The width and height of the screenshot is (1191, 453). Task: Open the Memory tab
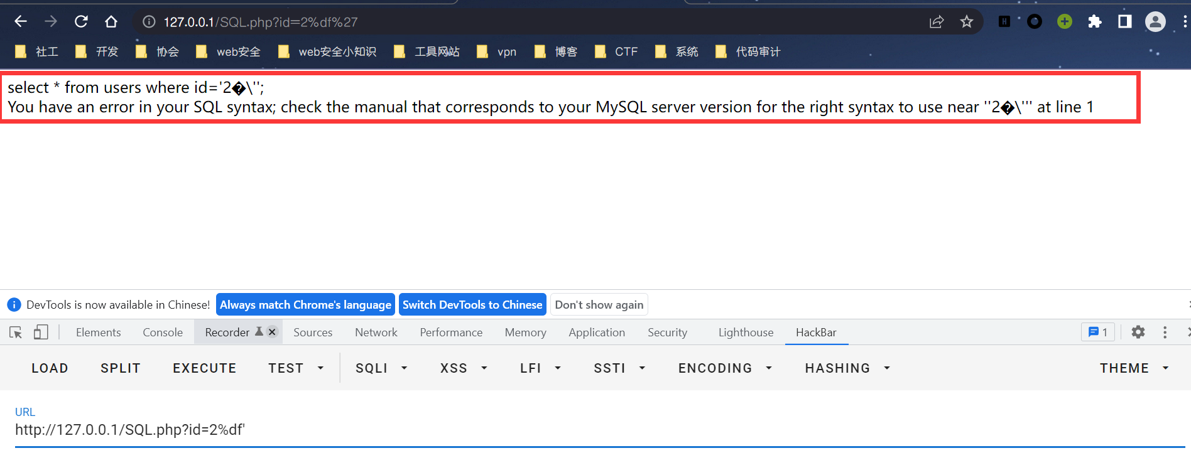525,333
